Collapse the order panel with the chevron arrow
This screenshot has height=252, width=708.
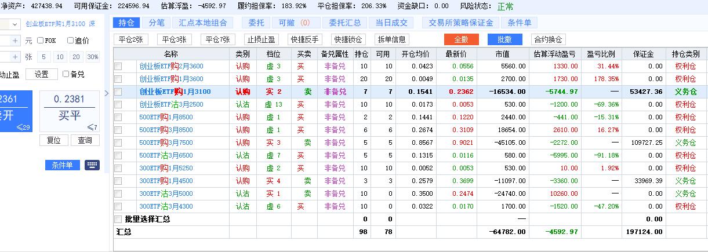point(106,93)
